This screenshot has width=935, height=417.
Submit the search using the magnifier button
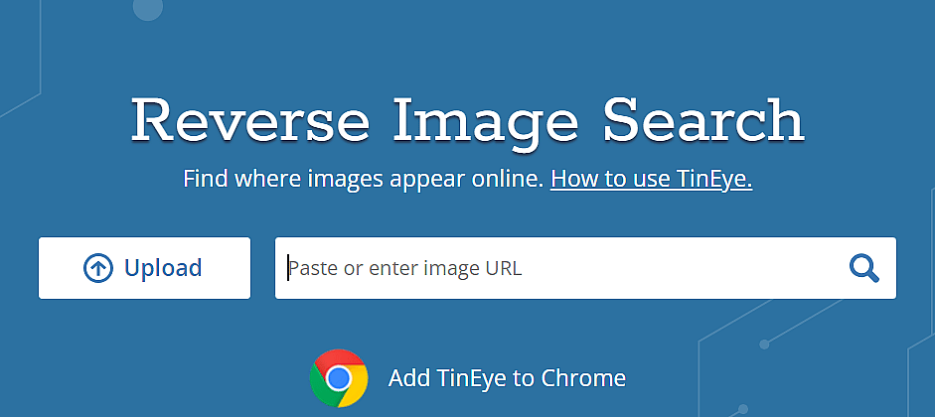point(864,268)
